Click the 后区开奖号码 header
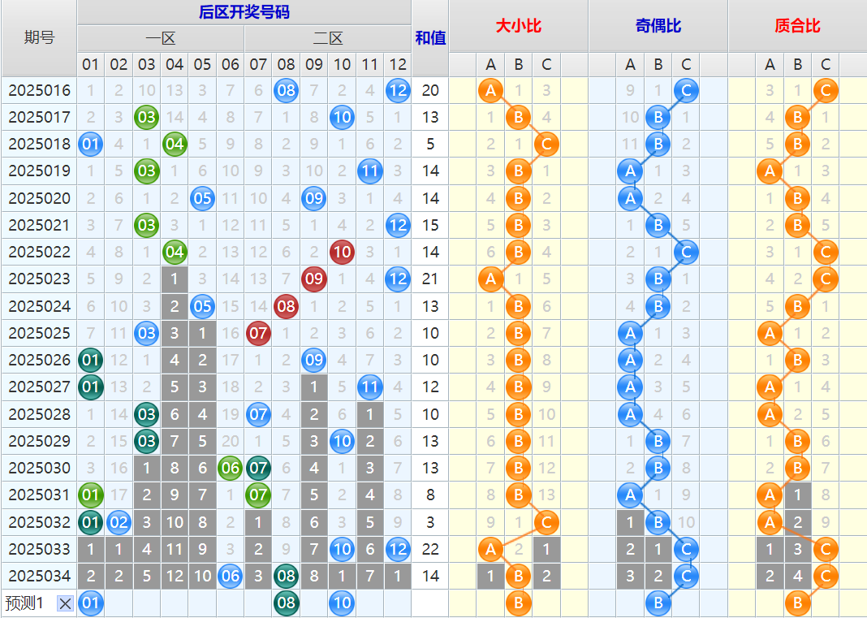 pyautogui.click(x=244, y=12)
